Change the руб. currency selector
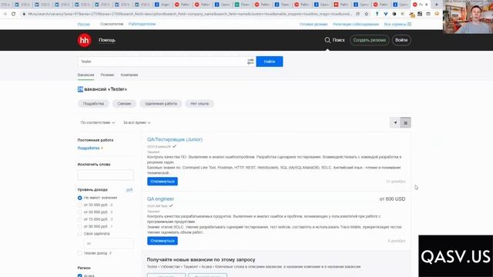The height and width of the screenshot is (277, 493). pos(129,190)
